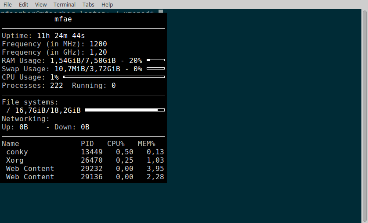Click the conky CPU value '0,50'
The image size is (368, 223).
125,152
